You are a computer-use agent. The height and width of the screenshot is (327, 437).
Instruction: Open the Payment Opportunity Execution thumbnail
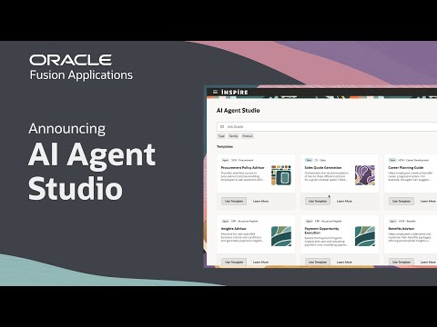click(365, 236)
